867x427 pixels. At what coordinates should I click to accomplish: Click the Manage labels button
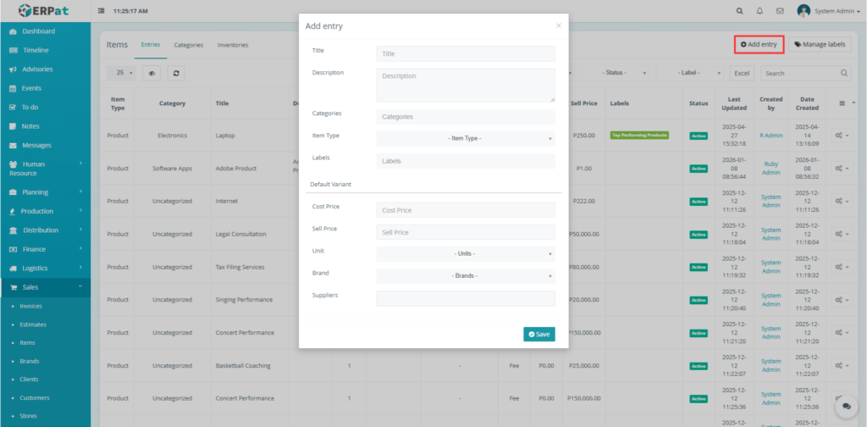coord(820,44)
